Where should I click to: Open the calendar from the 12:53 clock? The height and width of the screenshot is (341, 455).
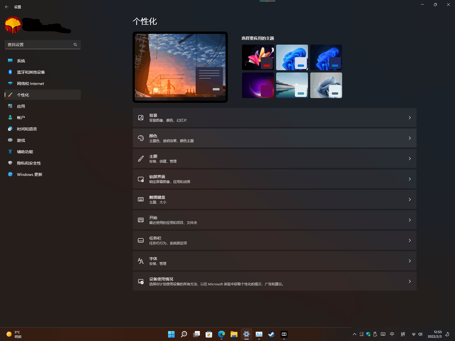[x=435, y=334]
